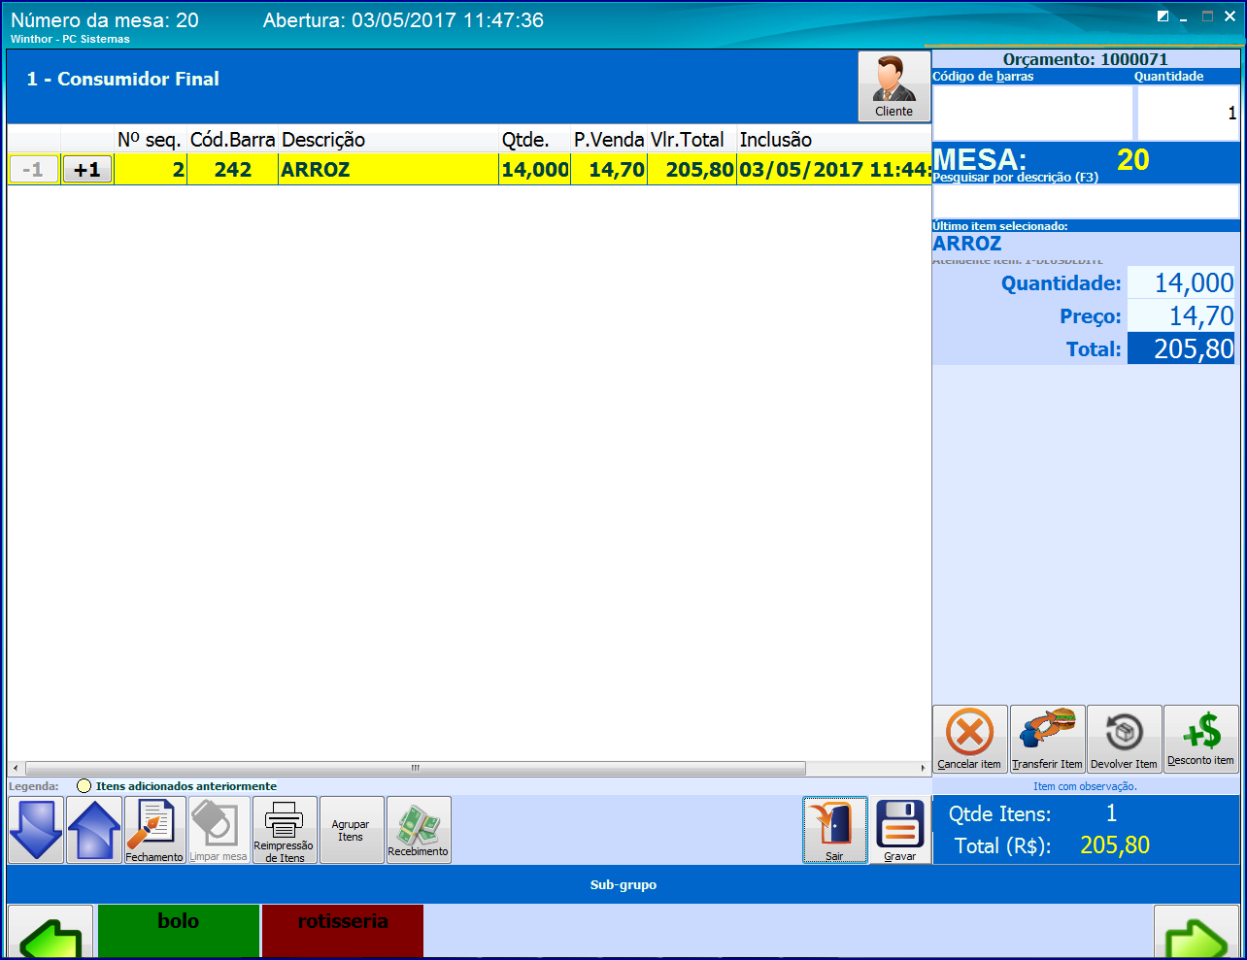Click the Quantidade input field
The image size is (1247, 960).
pyautogui.click(x=1189, y=113)
